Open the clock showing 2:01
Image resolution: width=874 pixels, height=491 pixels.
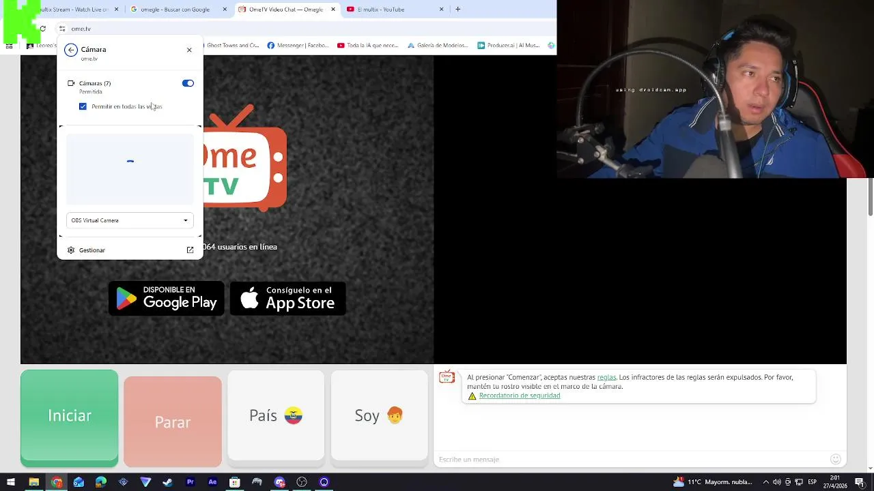pos(835,482)
